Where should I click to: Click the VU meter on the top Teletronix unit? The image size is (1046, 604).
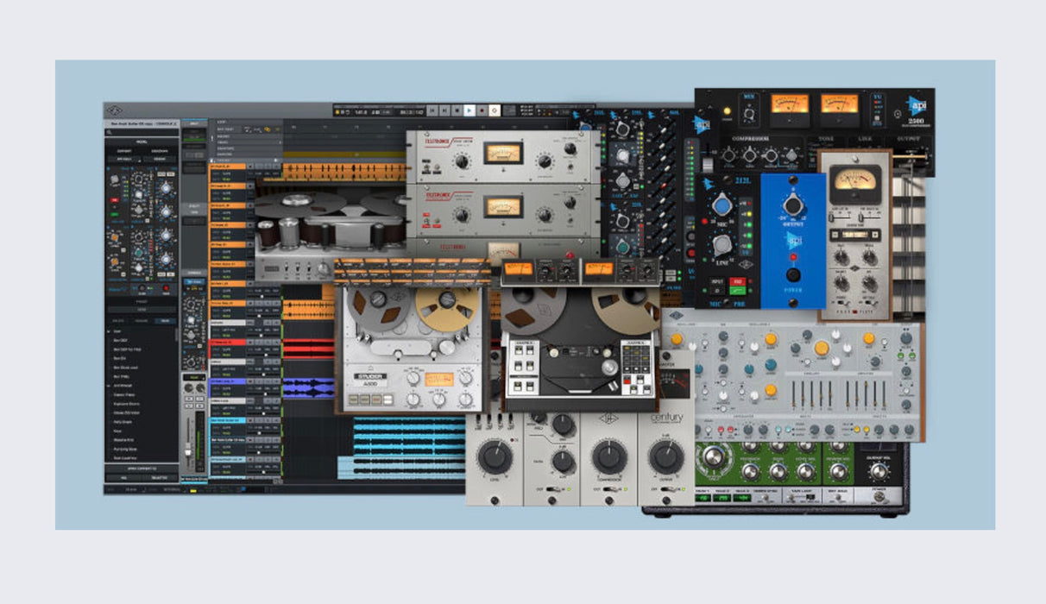tap(503, 154)
